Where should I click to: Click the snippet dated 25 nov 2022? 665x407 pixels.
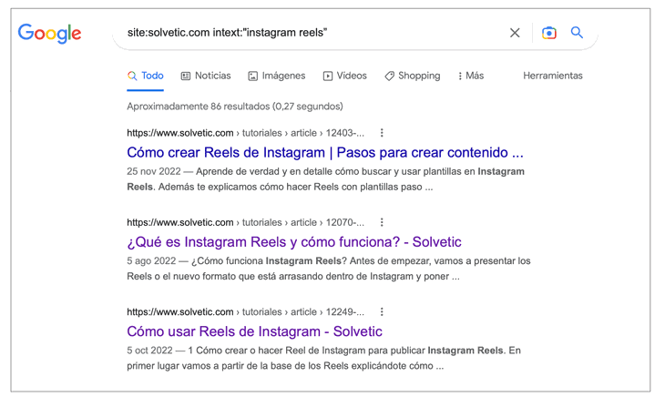[x=325, y=178]
